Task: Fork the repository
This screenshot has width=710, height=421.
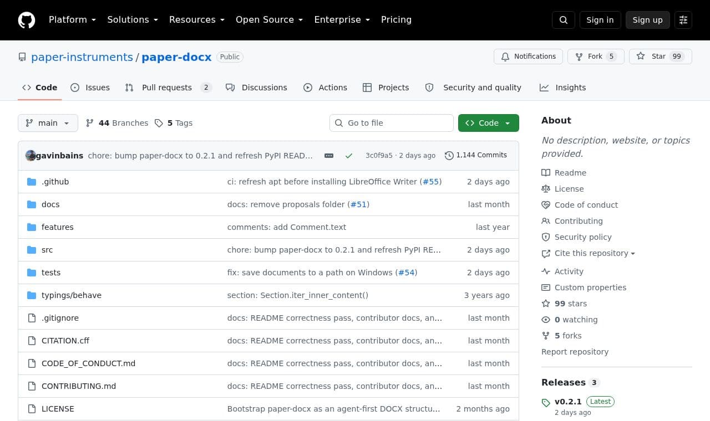Action: click(596, 57)
